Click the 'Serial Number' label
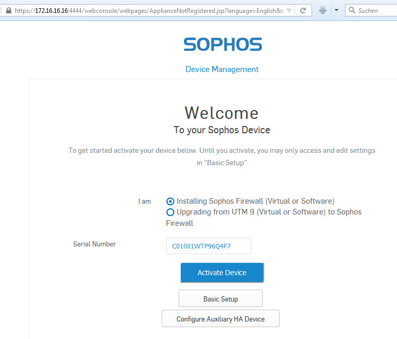 pos(94,244)
